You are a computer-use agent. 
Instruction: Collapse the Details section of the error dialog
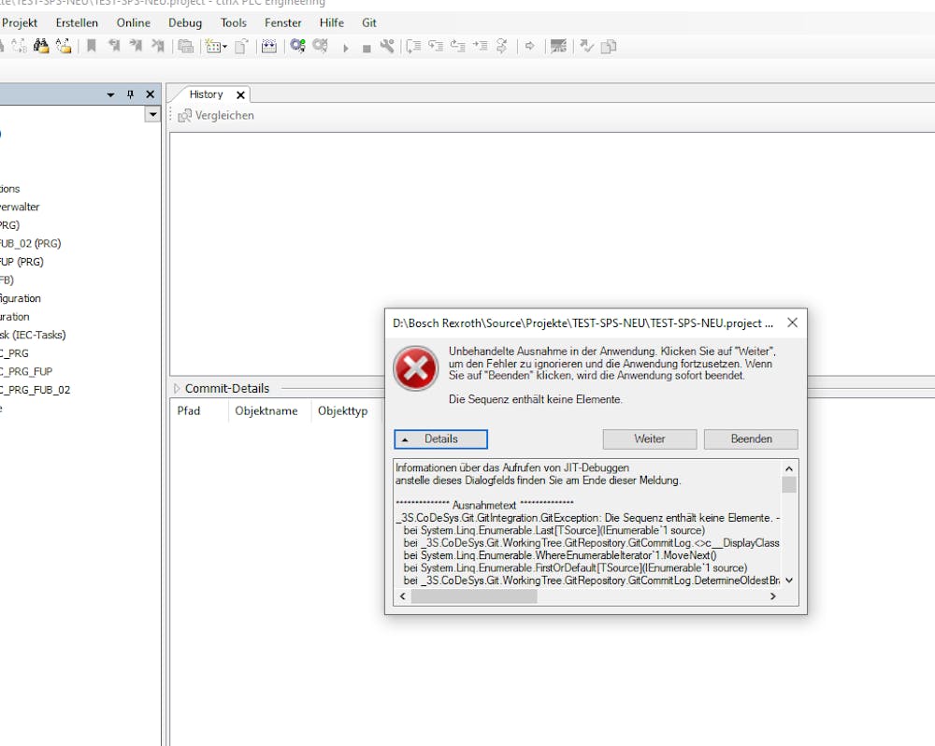(440, 438)
